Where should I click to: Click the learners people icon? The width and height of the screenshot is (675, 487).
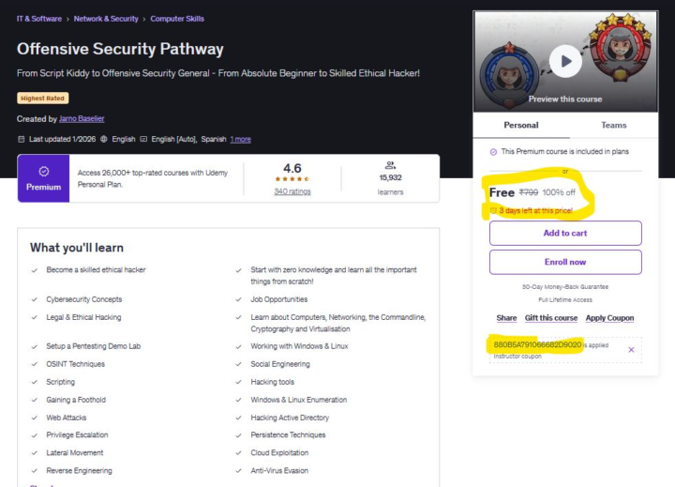(390, 165)
